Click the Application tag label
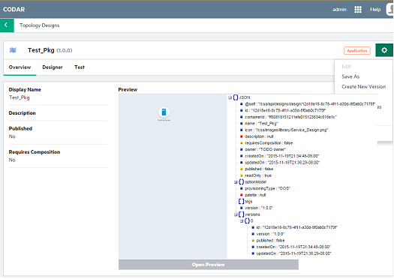394x279 pixels. coord(356,50)
